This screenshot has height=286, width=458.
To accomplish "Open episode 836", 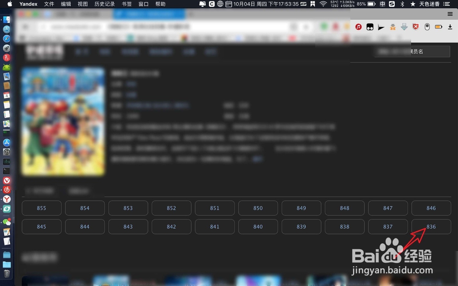I will tap(431, 227).
